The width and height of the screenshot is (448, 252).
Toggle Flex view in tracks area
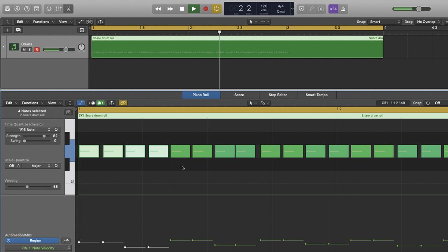coord(90,22)
